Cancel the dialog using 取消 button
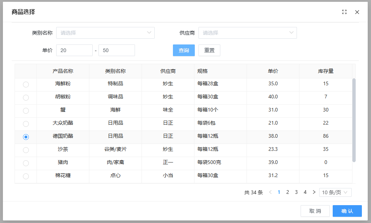371x223 pixels. click(315, 211)
